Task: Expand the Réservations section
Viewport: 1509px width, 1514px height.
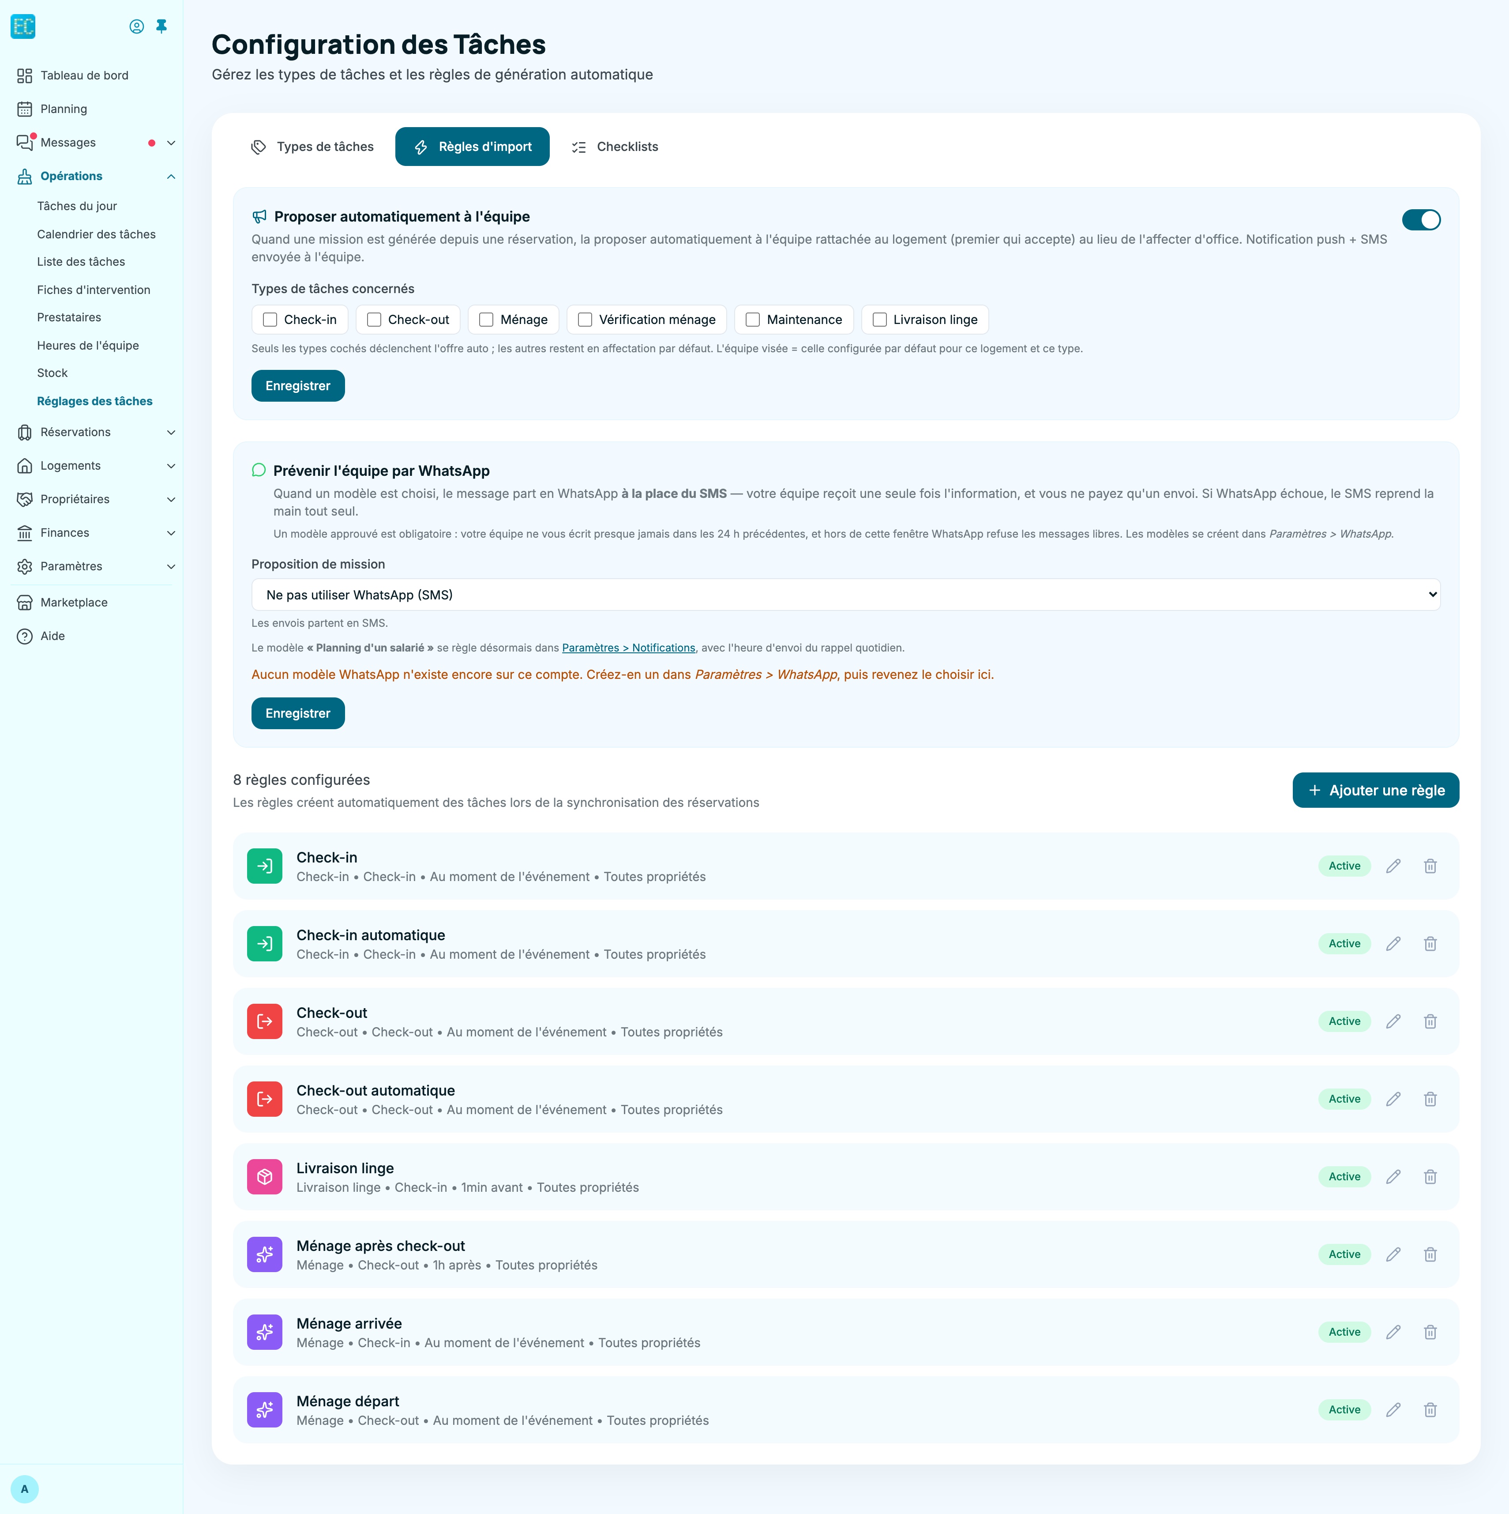Action: tap(171, 433)
